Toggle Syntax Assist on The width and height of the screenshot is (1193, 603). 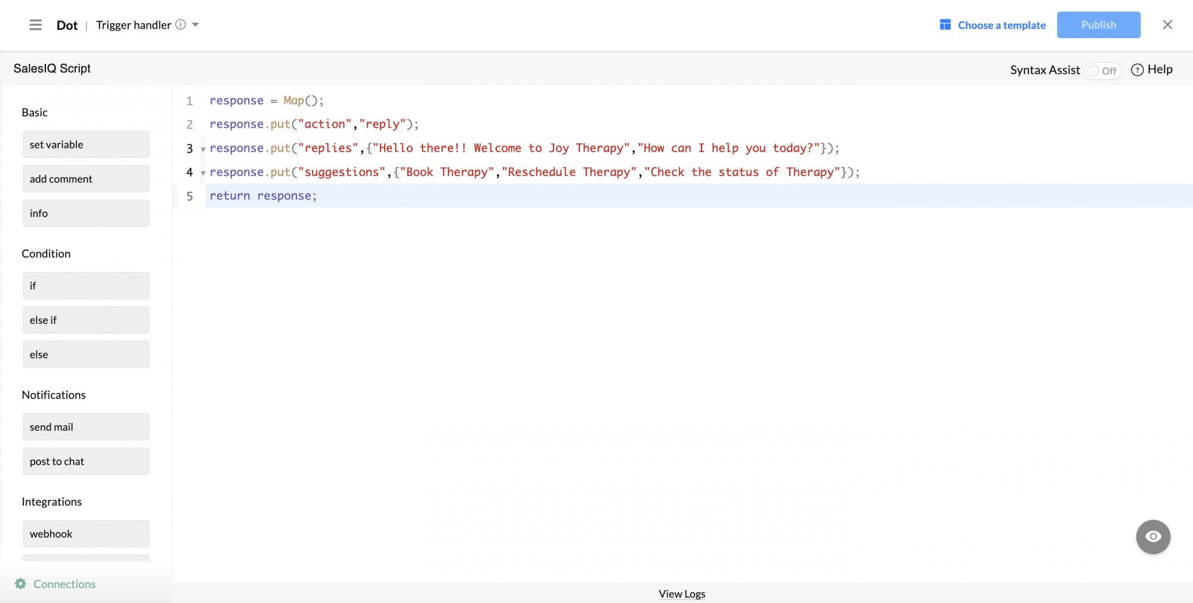click(x=1102, y=70)
